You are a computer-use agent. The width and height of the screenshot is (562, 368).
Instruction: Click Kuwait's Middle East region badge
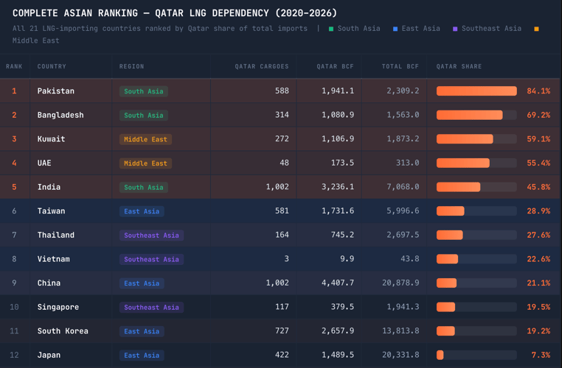145,139
